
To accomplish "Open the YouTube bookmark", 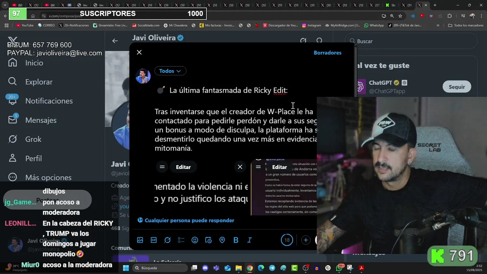I will click(x=25, y=25).
